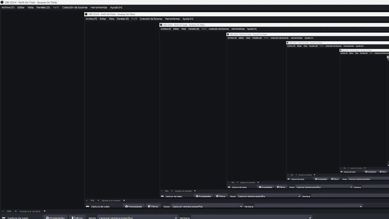
Task: Click OBS logo in fourth nested window title
Action: coord(287,43)
